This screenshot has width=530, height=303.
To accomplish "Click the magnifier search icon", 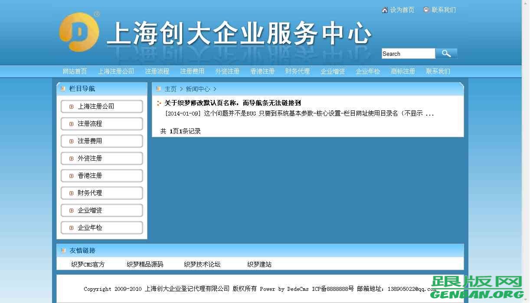I will [446, 53].
